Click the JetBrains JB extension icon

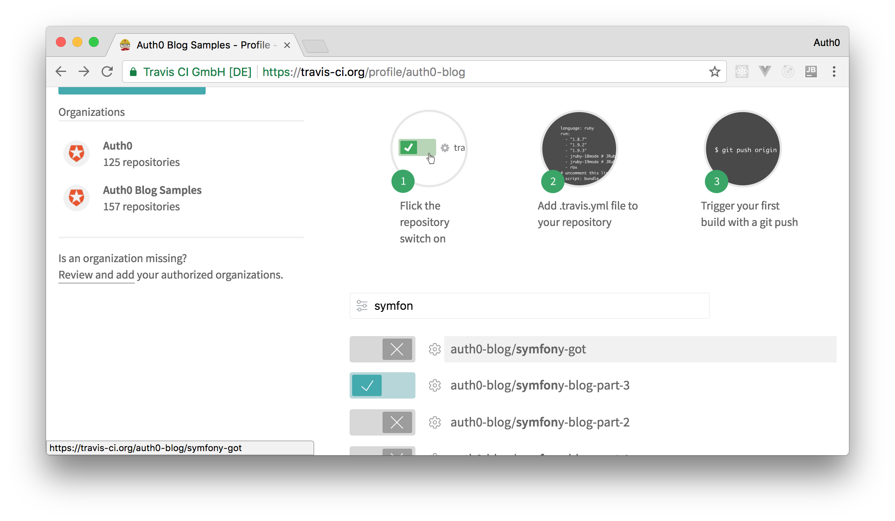811,72
